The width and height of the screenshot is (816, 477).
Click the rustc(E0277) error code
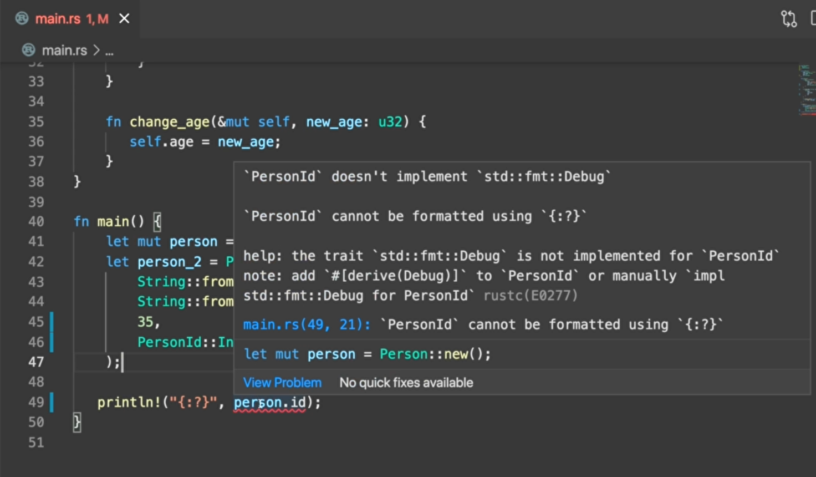tap(531, 296)
